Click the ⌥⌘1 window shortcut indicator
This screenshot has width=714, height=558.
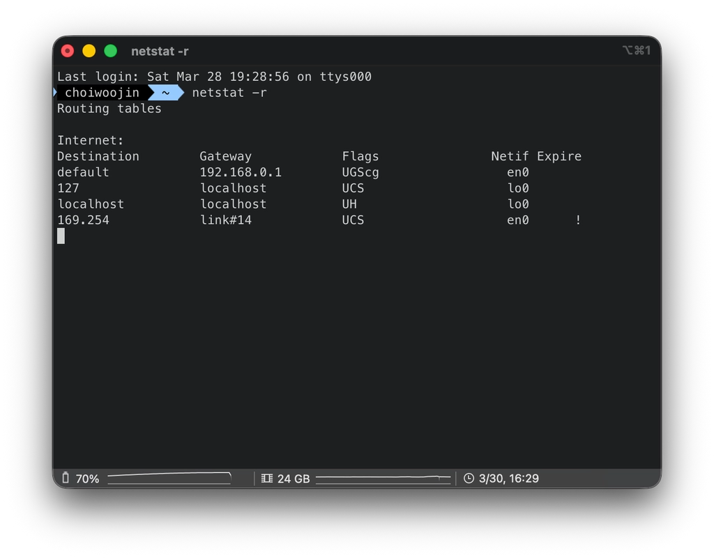click(x=636, y=51)
